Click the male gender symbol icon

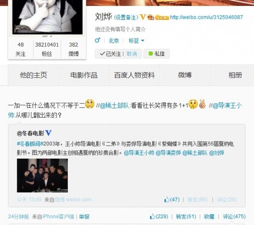(x=97, y=40)
